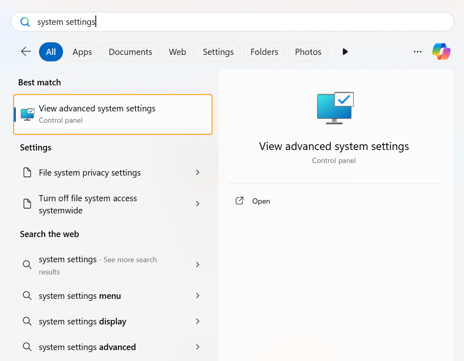The height and width of the screenshot is (361, 464).
Task: Switch to the Settings filter tab
Action: 218,52
